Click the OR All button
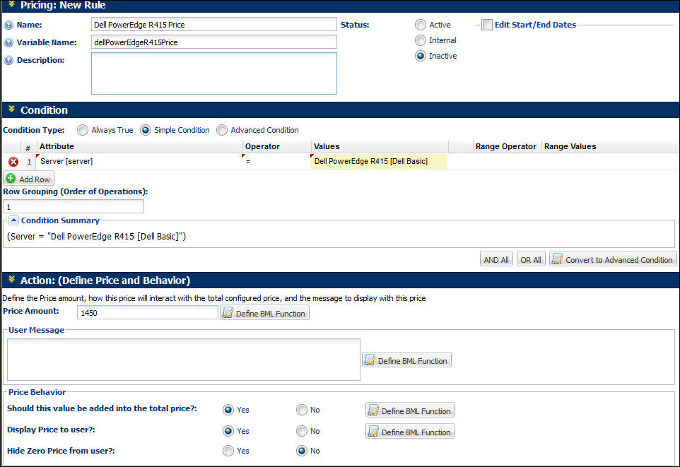Screen dimensions: 680x467 click(530, 259)
